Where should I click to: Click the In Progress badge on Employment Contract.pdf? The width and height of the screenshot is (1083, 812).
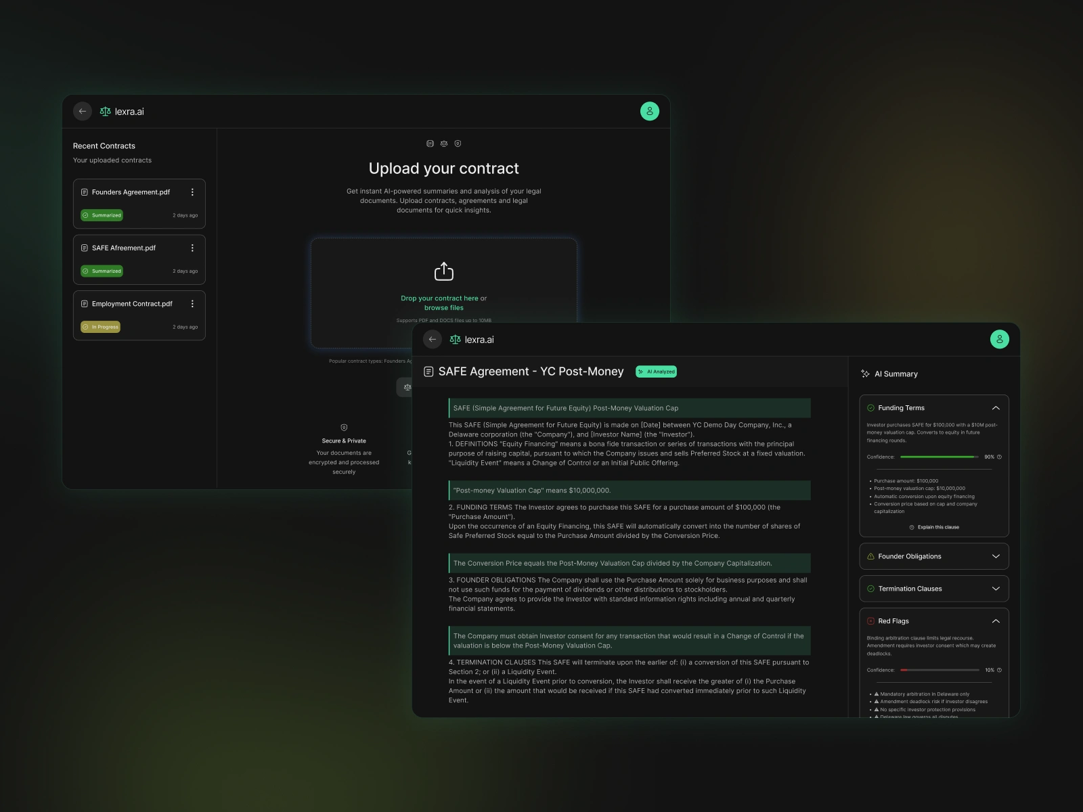(100, 327)
